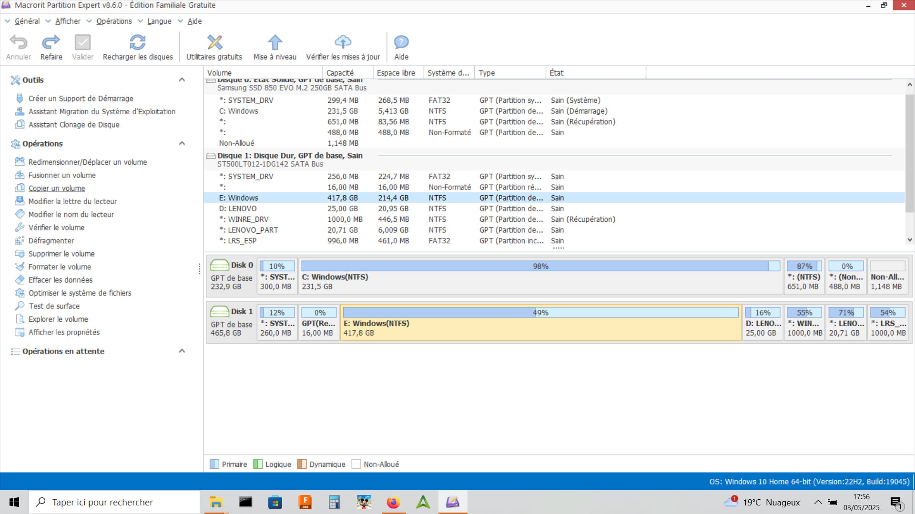
Task: Click the Disk 1 465,8 GB label
Action: click(226, 333)
